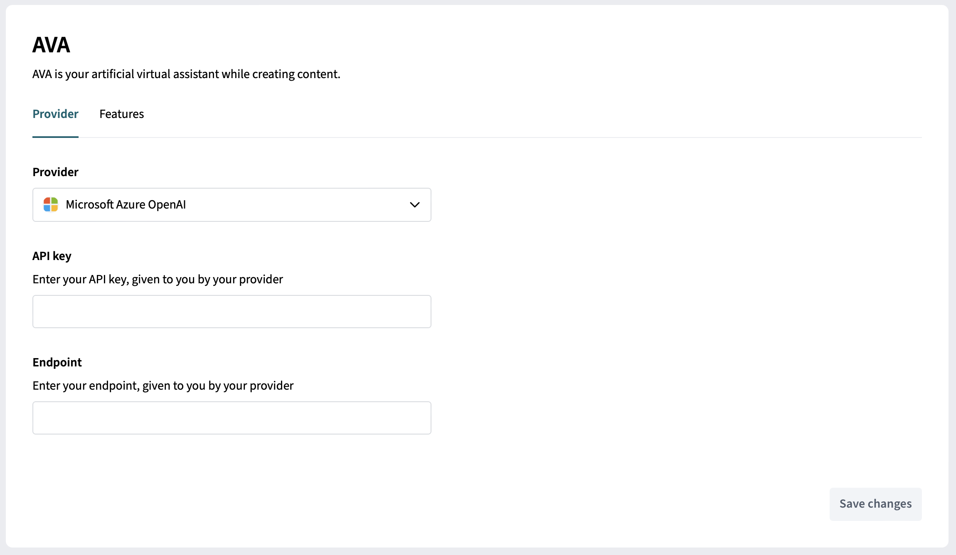Click the Microsoft Azure OpenAI selected text
The width and height of the screenshot is (956, 555).
pyautogui.click(x=126, y=205)
